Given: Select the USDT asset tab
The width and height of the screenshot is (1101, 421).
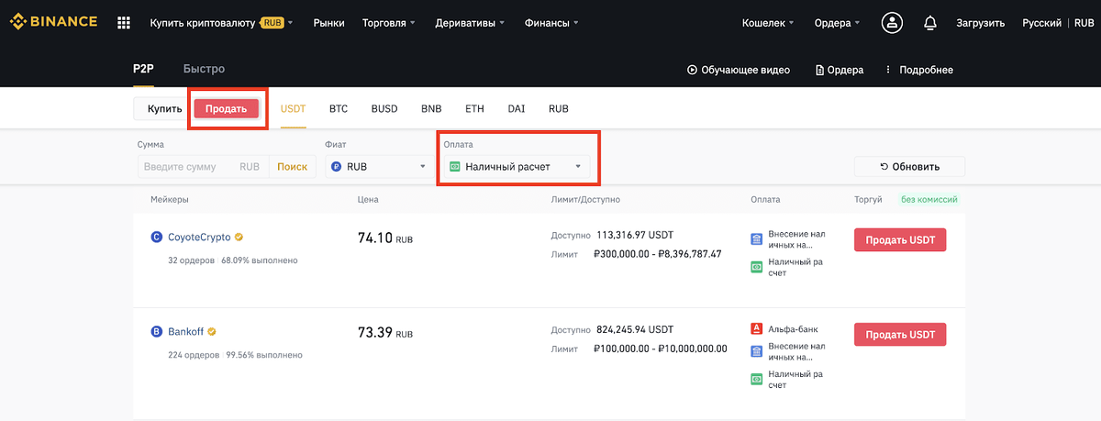Looking at the screenshot, I should 293,108.
